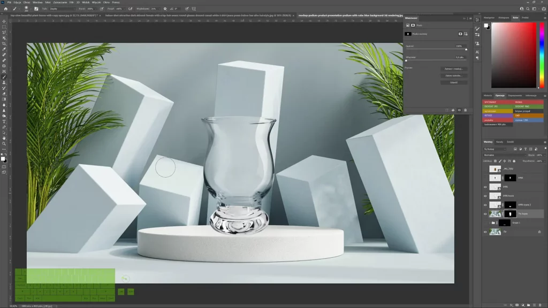
Task: Click the search icon at top right
Action: 528,9
